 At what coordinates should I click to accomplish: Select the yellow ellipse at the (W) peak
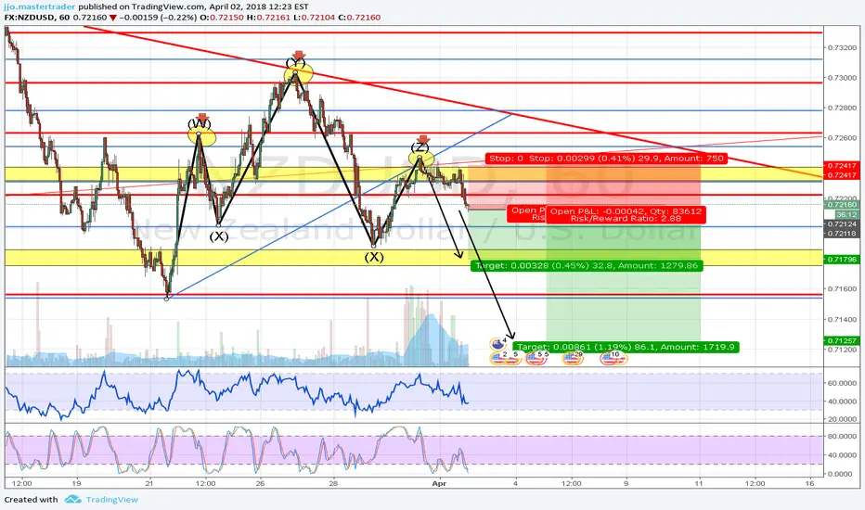[x=200, y=135]
